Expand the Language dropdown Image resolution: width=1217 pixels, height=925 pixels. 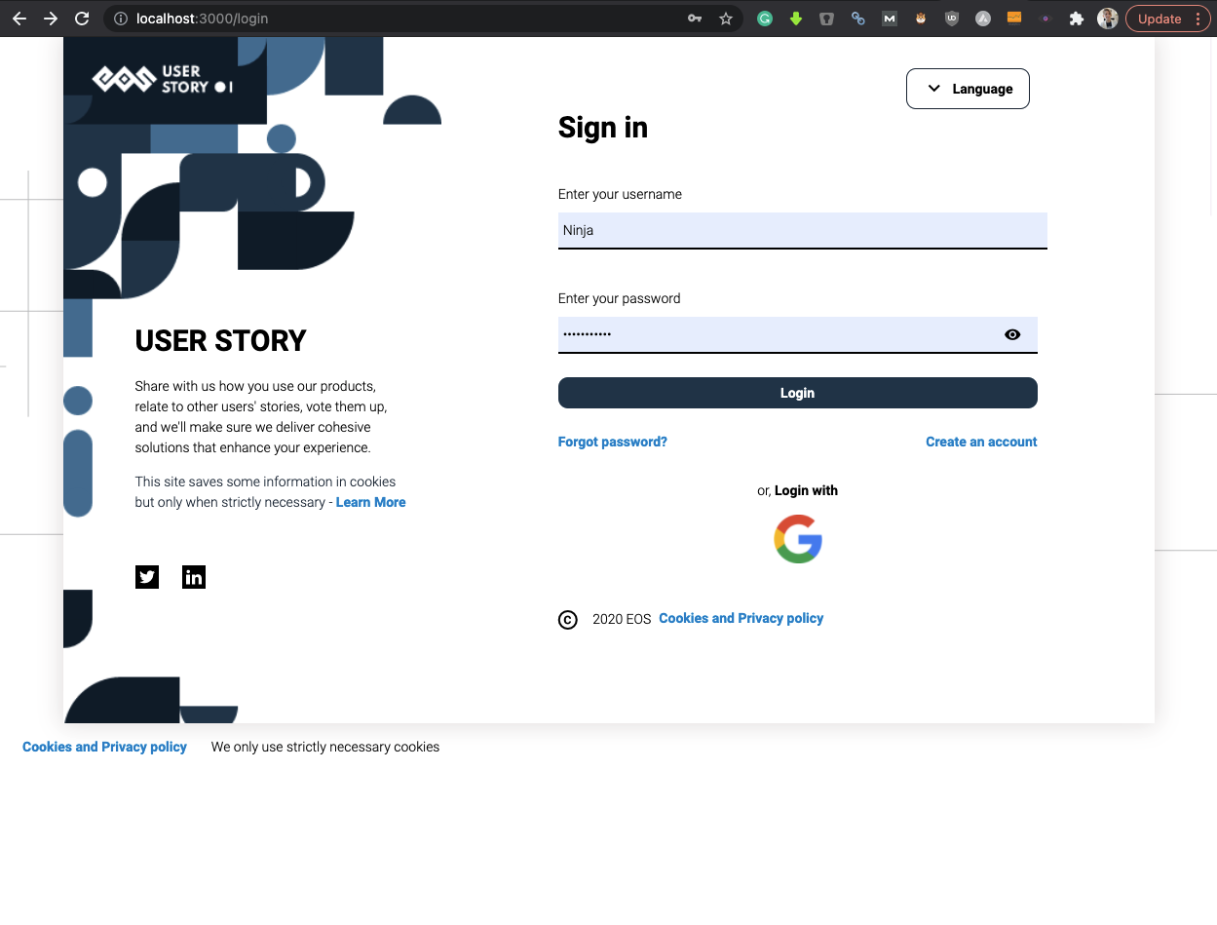click(968, 89)
